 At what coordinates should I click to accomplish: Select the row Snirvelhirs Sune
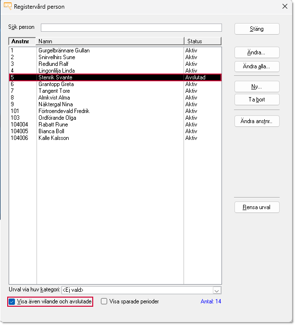(x=115, y=57)
